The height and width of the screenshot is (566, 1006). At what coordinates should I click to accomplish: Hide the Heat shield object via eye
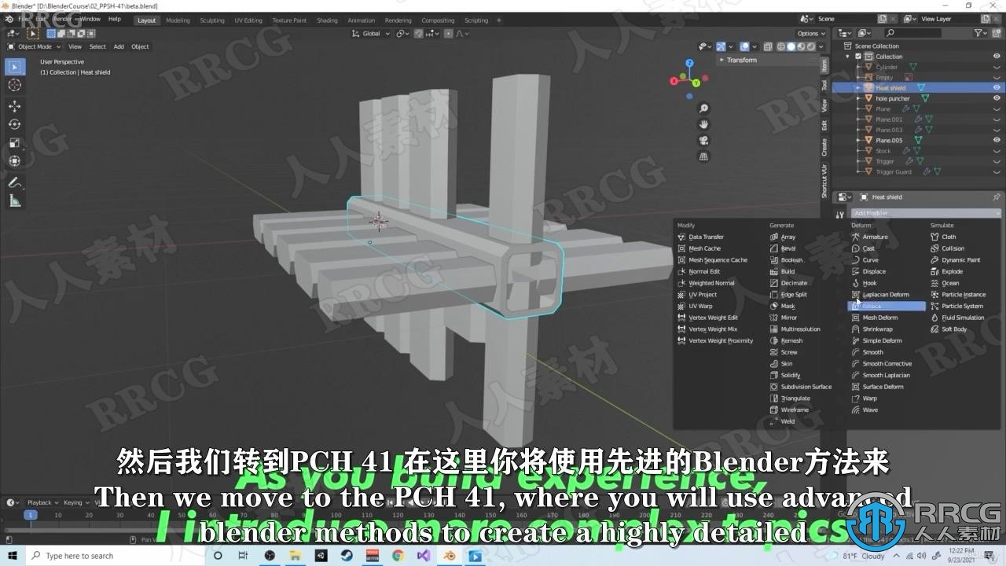(x=997, y=88)
